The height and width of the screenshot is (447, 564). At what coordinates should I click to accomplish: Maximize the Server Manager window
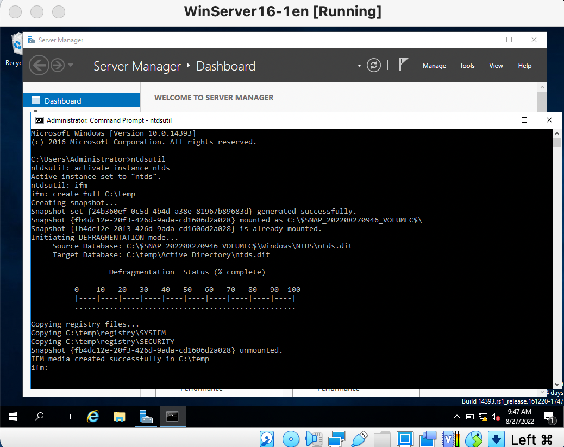[509, 40]
